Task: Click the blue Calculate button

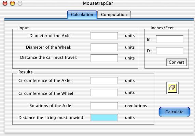Action: point(175,112)
